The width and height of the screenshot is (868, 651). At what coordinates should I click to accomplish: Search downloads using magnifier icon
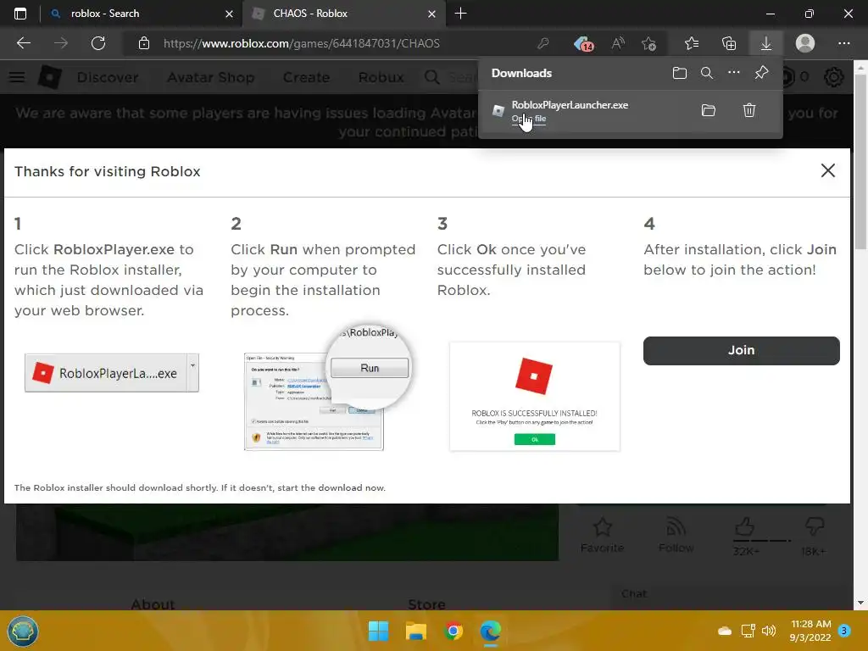[x=706, y=73]
